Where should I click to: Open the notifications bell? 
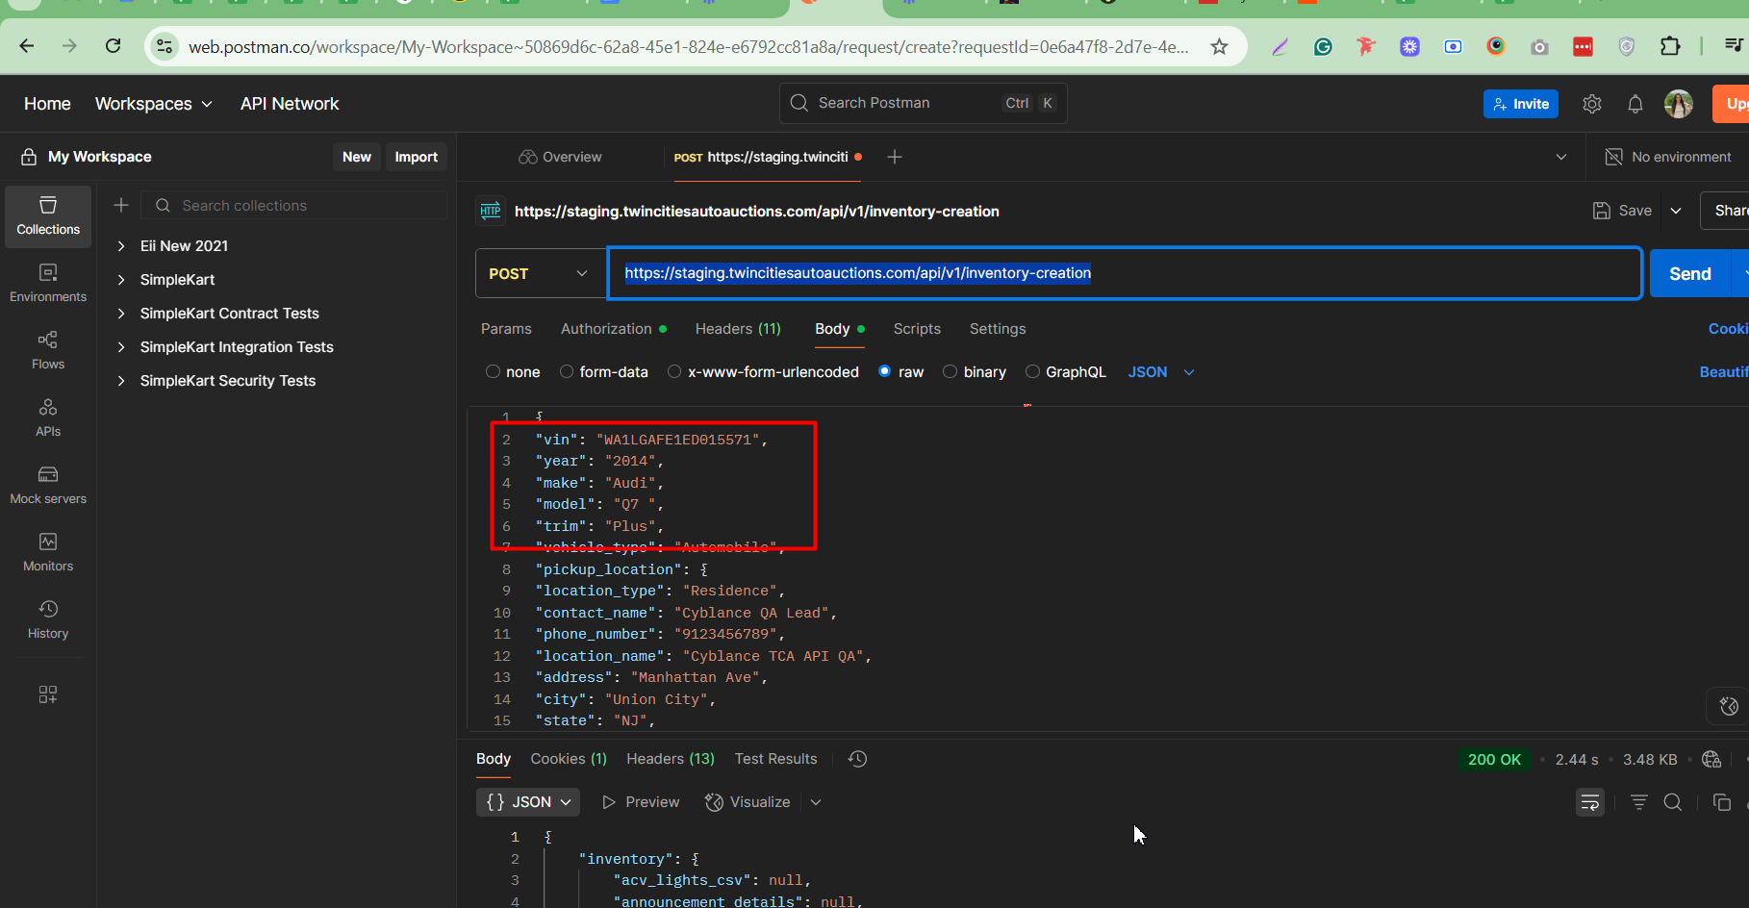(1635, 104)
